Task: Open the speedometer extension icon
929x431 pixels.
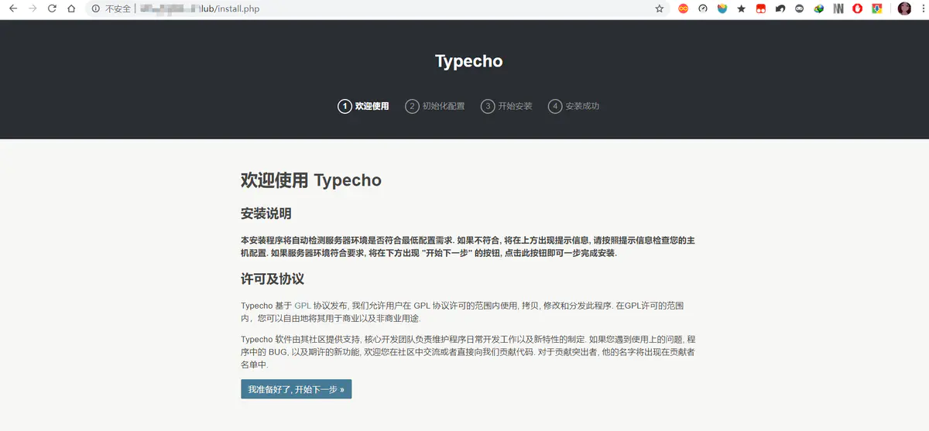Action: pos(703,9)
